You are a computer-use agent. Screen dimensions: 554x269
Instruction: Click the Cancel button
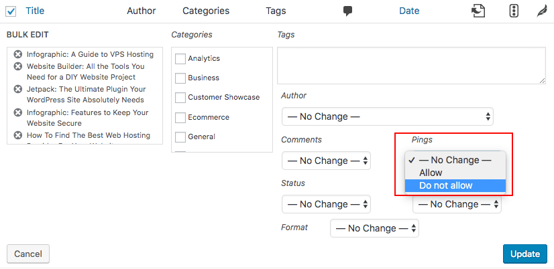point(28,254)
